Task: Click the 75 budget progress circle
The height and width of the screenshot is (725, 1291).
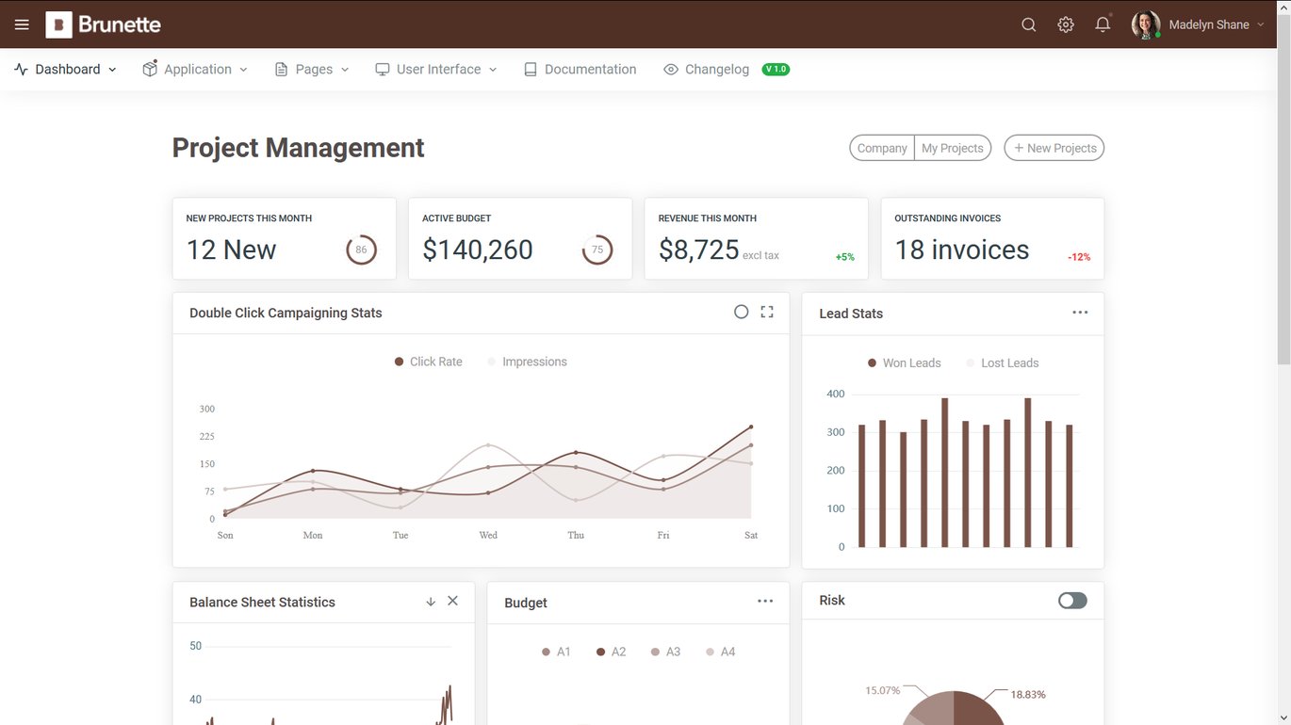Action: (x=597, y=250)
